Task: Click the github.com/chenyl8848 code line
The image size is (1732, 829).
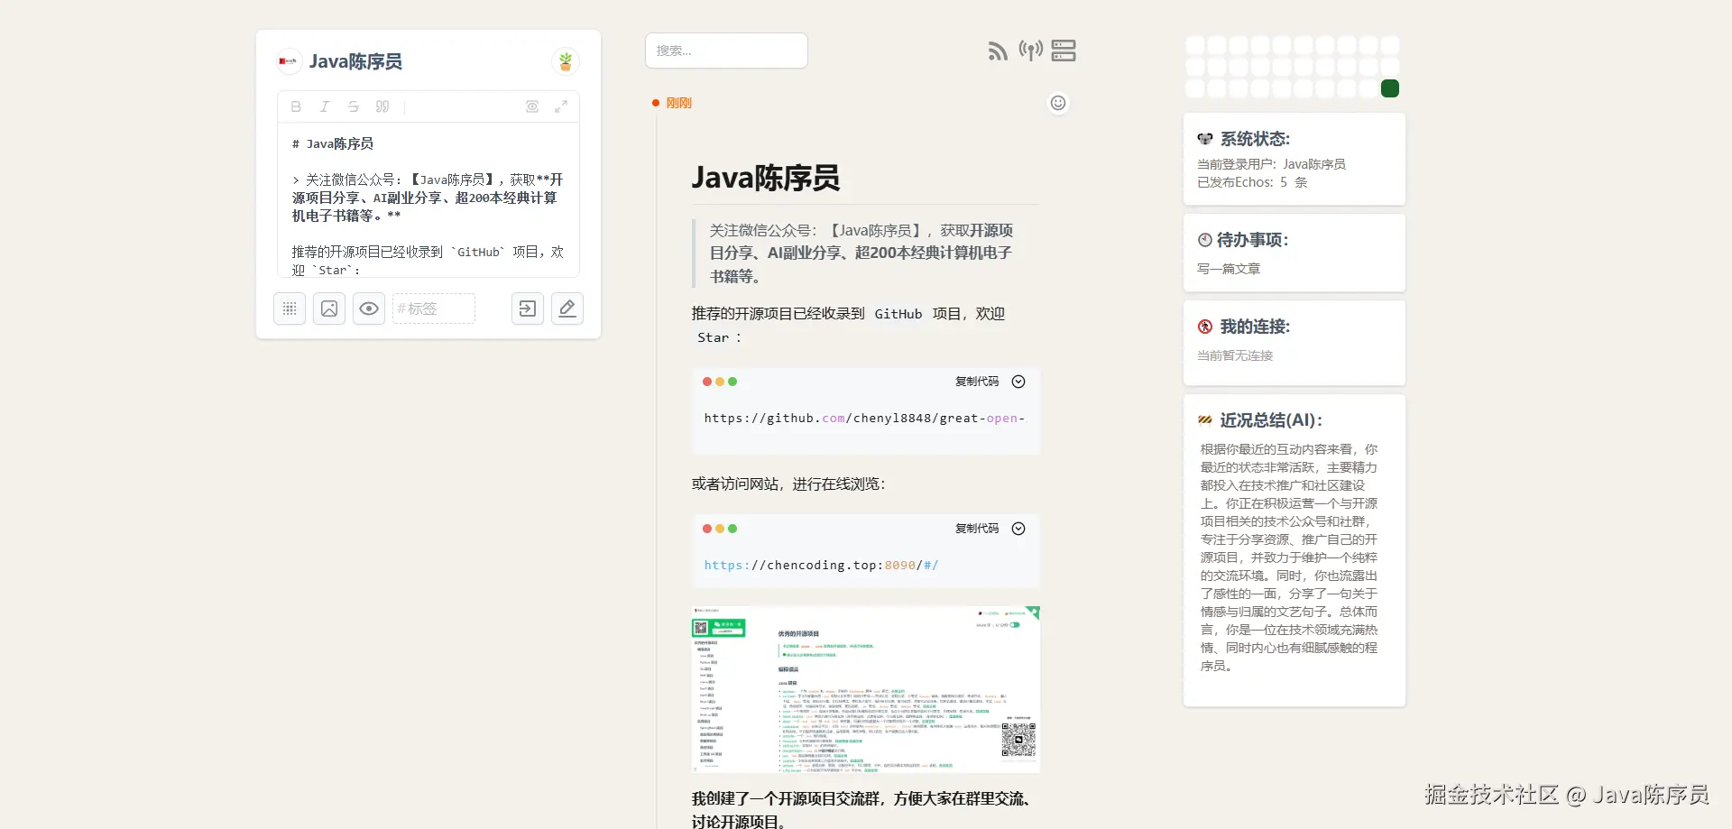Action: 864,419
